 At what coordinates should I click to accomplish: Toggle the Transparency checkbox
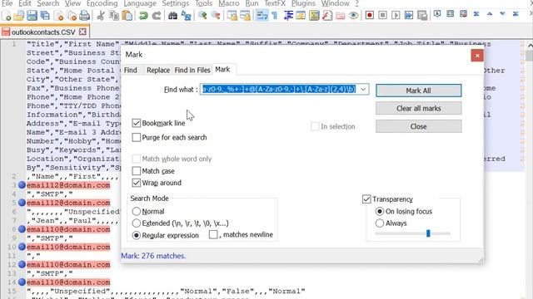click(x=366, y=199)
